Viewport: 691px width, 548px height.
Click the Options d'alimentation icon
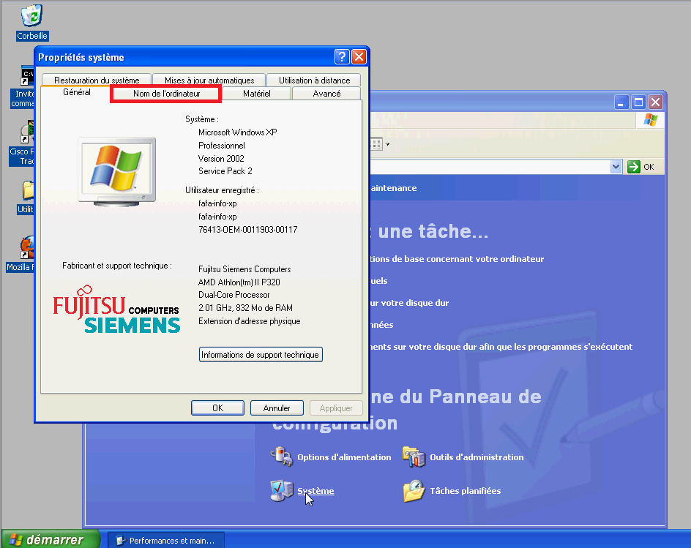(x=282, y=457)
